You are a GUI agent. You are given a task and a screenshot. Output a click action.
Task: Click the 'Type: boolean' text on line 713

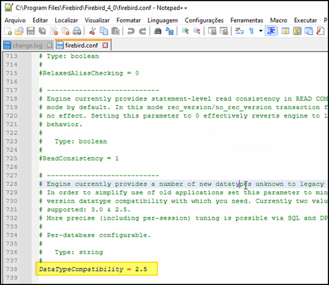click(x=73, y=56)
